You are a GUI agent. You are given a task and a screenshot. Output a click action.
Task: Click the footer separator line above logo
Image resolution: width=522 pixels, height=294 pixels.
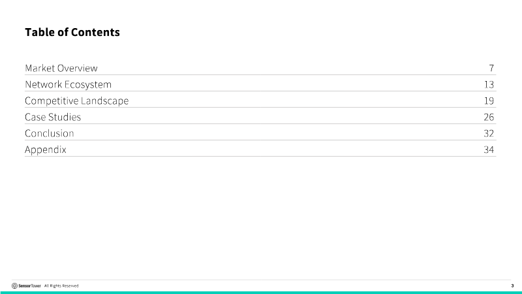click(261, 280)
